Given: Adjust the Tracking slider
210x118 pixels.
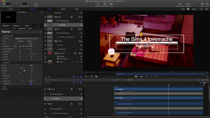Looking at the screenshot, I should pyautogui.click(x=20, y=54).
